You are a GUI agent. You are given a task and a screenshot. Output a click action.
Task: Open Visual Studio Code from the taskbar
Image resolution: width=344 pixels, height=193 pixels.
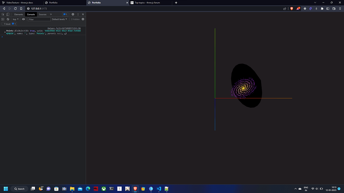click(x=159, y=189)
